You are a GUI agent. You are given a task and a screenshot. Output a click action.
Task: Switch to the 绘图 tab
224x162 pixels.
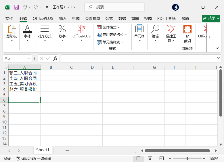tap(76, 18)
